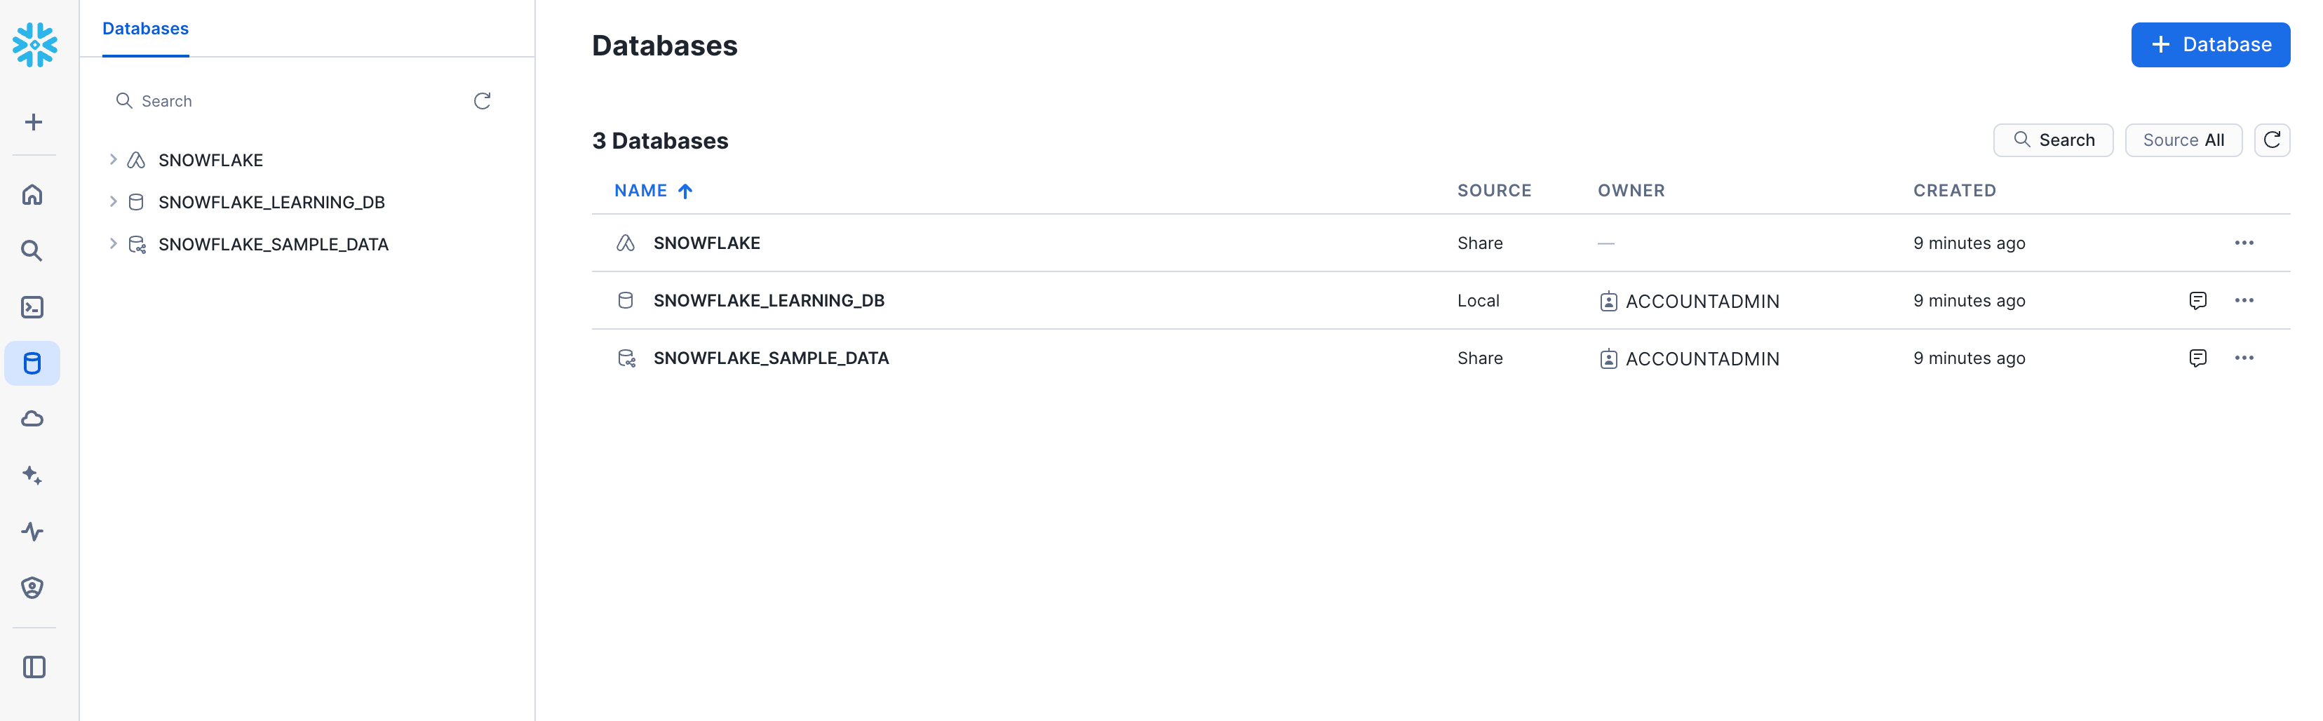
Task: Refresh the databases table list
Action: (x=2272, y=140)
